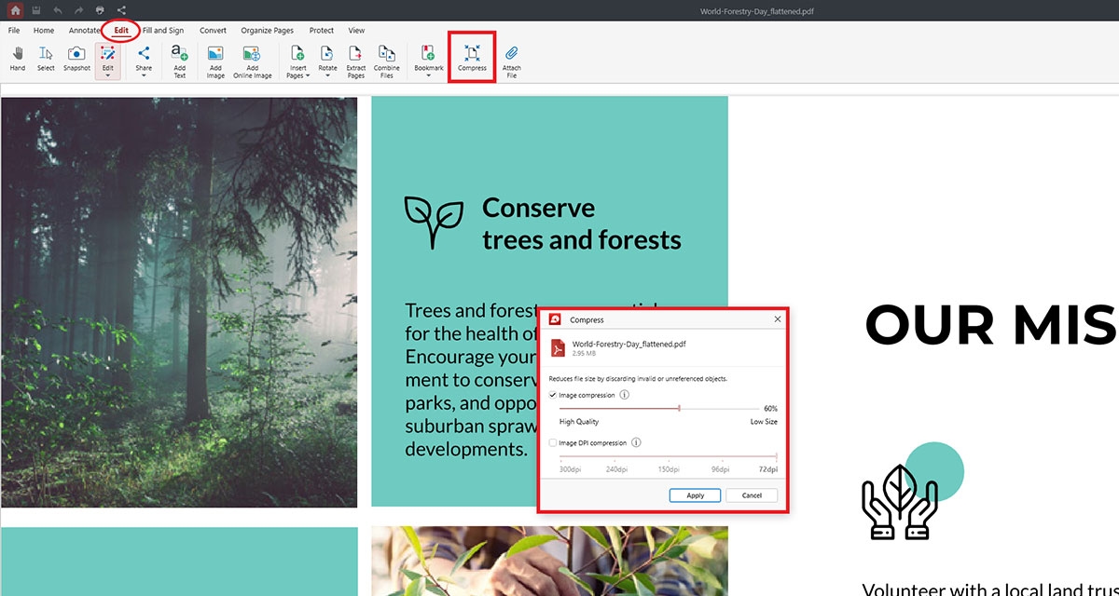Click info icon beside Image compression

625,395
